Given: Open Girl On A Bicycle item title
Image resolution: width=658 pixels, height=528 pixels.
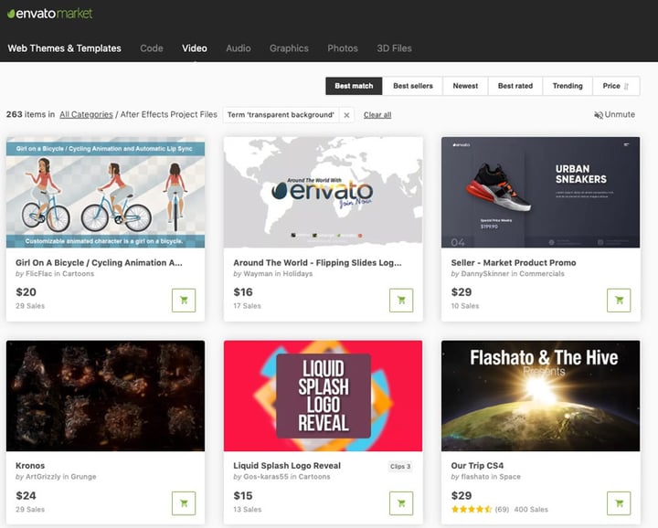Looking at the screenshot, I should click(x=99, y=262).
